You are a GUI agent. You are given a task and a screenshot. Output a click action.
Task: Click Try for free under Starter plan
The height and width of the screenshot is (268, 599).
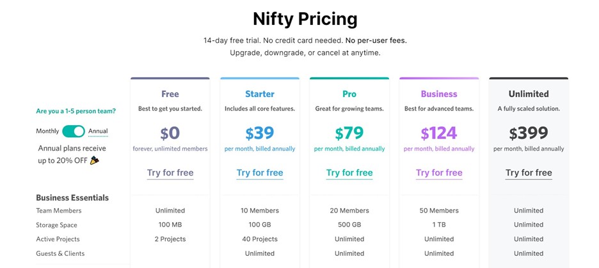click(x=260, y=173)
